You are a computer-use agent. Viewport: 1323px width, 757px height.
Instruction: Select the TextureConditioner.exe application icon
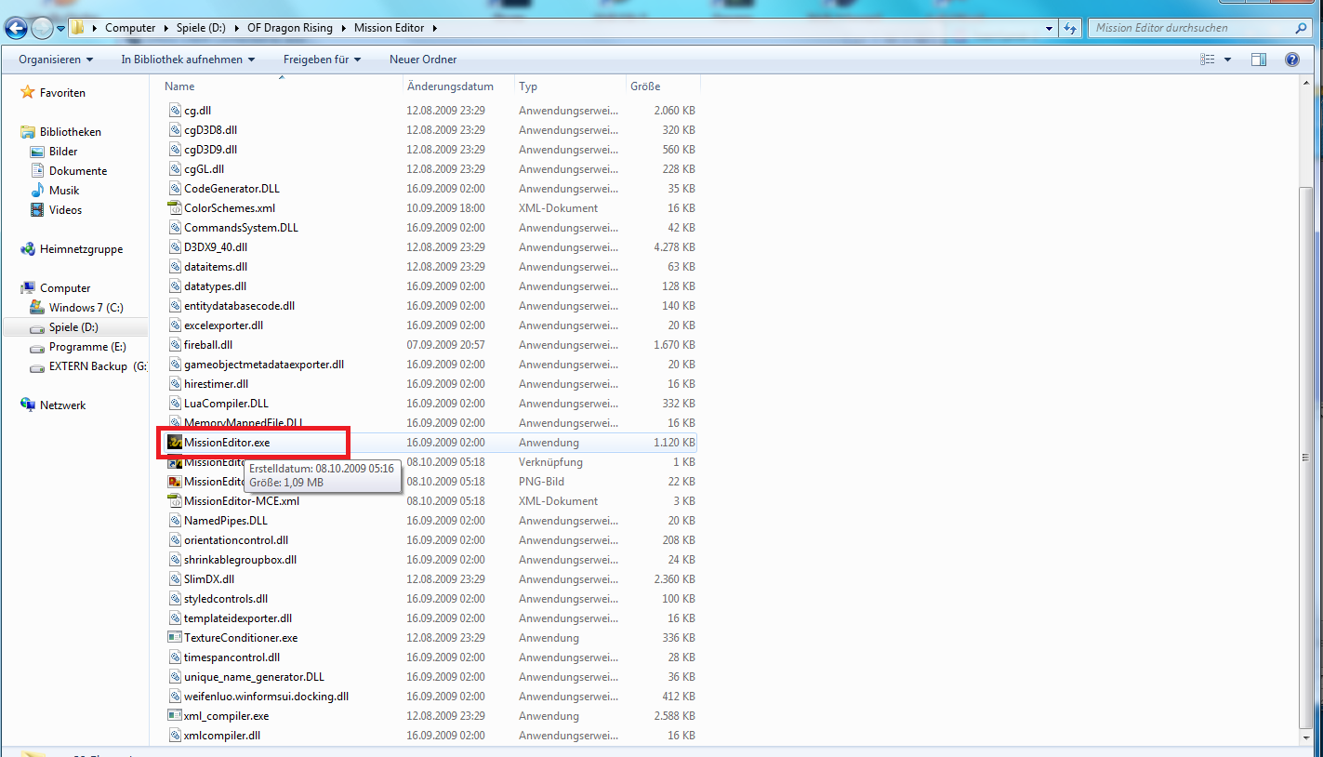coord(175,638)
